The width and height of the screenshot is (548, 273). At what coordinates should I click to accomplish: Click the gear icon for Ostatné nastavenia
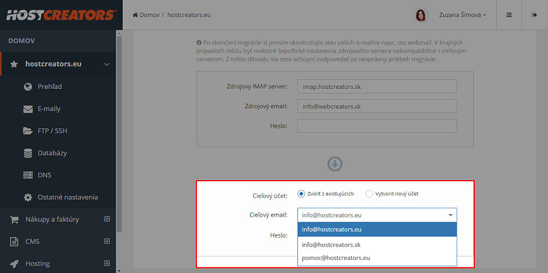tap(28, 197)
